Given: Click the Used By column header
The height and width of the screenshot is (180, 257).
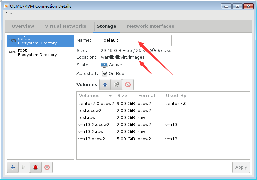Looking at the screenshot, I should tap(207, 96).
